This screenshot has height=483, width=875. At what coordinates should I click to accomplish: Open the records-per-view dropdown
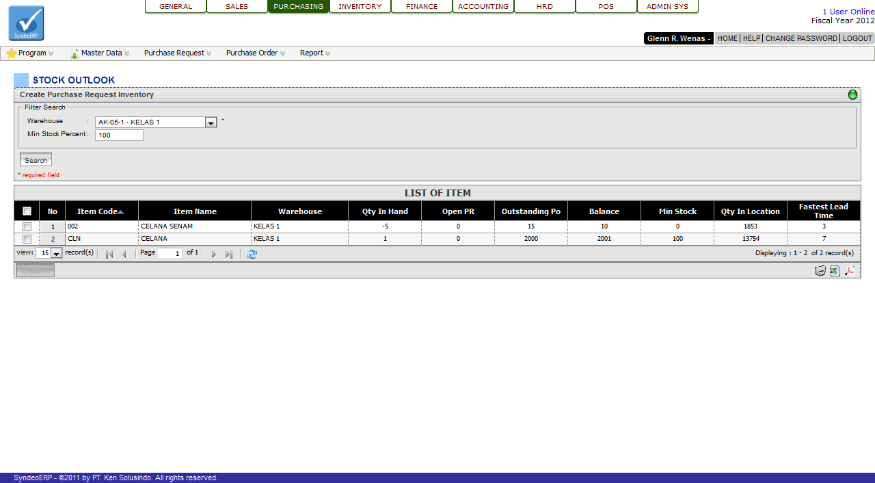(x=56, y=253)
